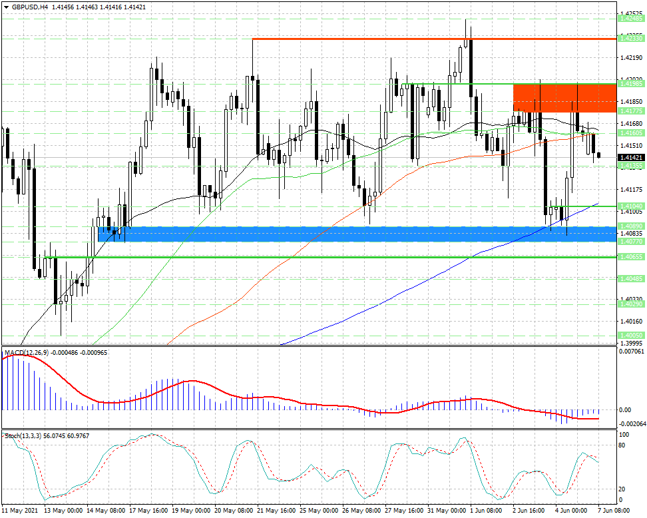Select the red horizontal line at 1.42330
Viewport: 647px width, 518px height.
point(435,39)
